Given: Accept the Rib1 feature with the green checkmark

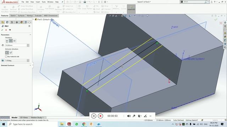Looking at the screenshot, I should pyautogui.click(x=2, y=30).
